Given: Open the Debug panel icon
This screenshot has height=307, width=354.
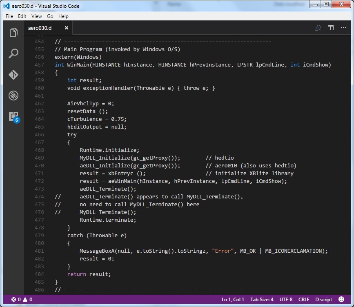Looking at the screenshot, I should (13, 96).
